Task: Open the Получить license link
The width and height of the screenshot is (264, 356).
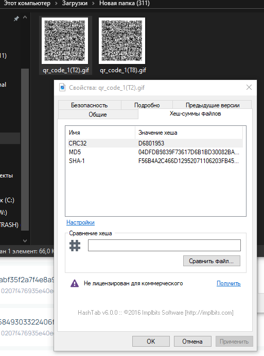Action: point(228,283)
